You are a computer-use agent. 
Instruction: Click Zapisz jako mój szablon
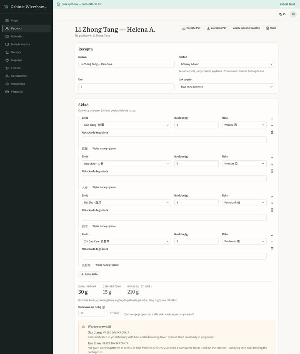(x=246, y=28)
